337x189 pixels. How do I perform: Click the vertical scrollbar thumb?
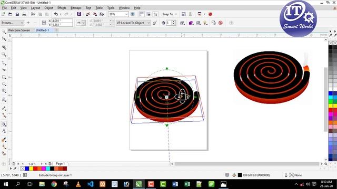click(326, 99)
